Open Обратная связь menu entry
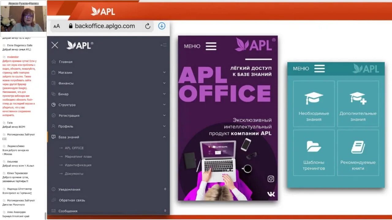Viewport: 392px width, 220px height. 72,200
